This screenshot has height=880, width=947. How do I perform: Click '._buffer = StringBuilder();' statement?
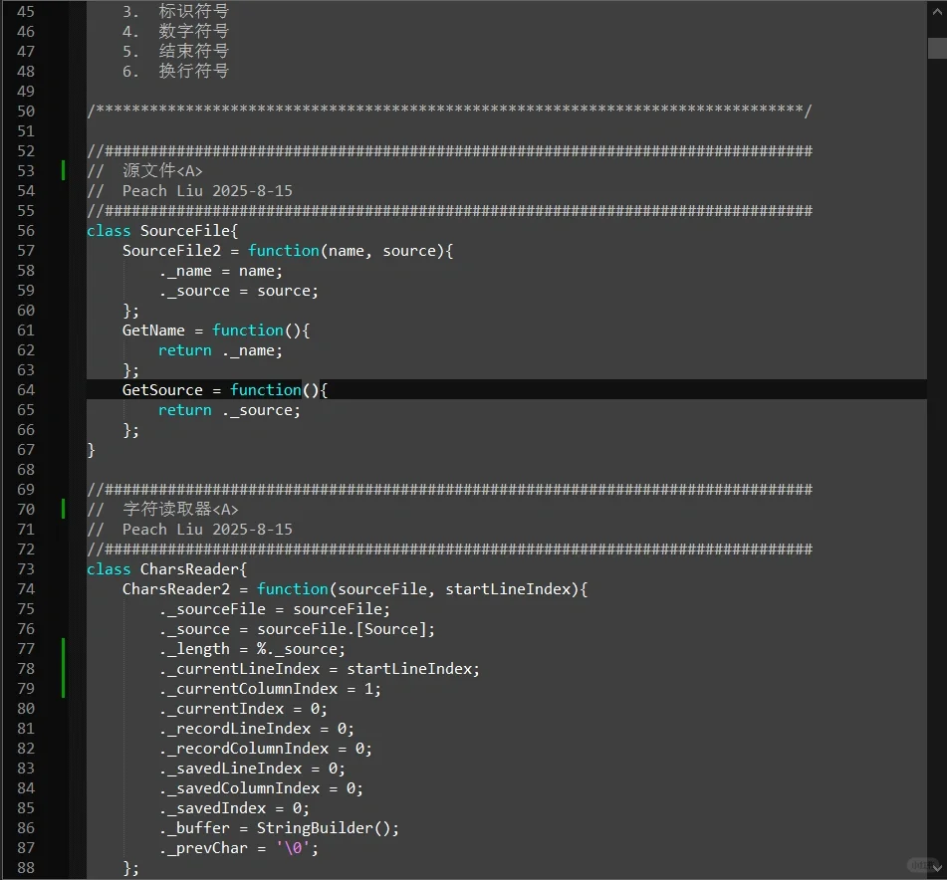tap(279, 828)
